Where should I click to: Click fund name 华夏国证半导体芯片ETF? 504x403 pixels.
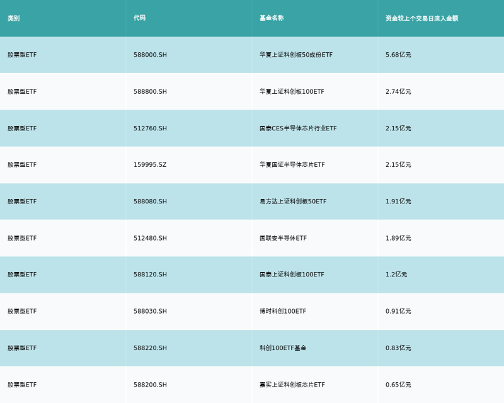click(292, 164)
